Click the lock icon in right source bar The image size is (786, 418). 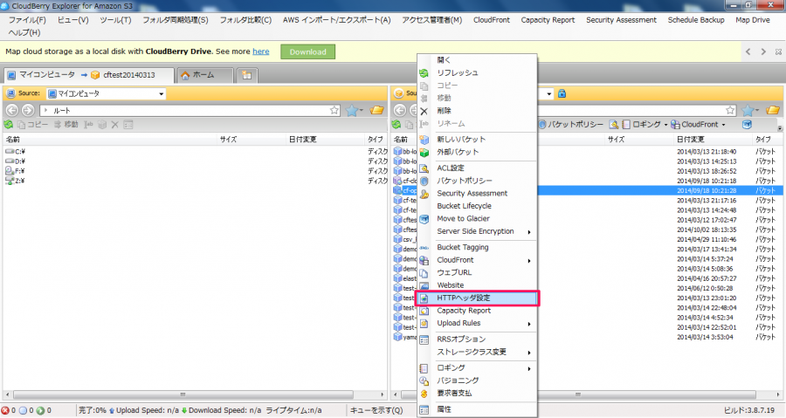point(562,93)
